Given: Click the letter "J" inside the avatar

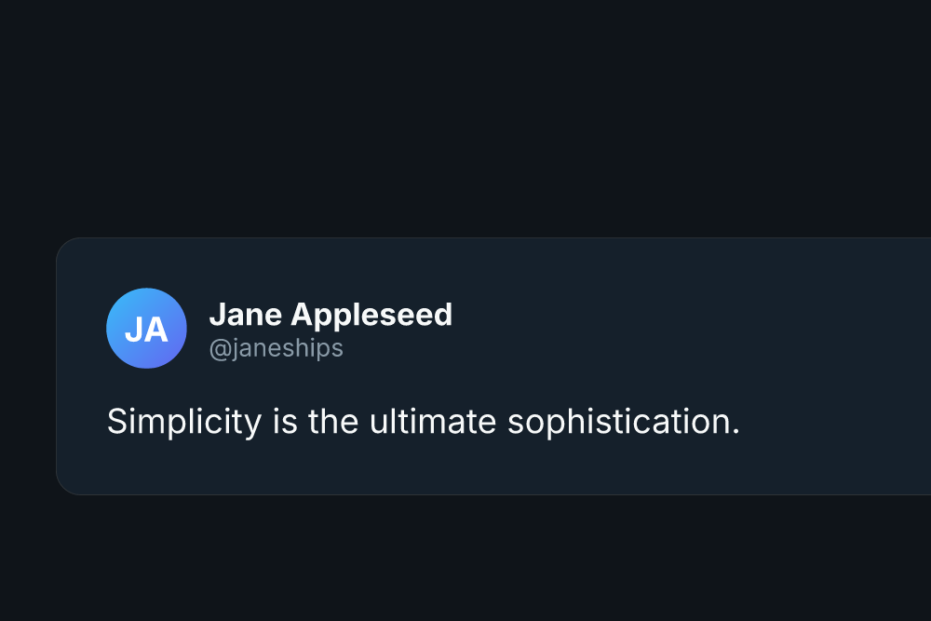Looking at the screenshot, I should [x=133, y=331].
